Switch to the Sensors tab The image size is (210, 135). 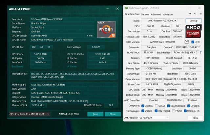[x=145, y=14]
